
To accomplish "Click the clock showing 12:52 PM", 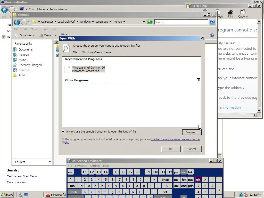I will coord(255,195).
